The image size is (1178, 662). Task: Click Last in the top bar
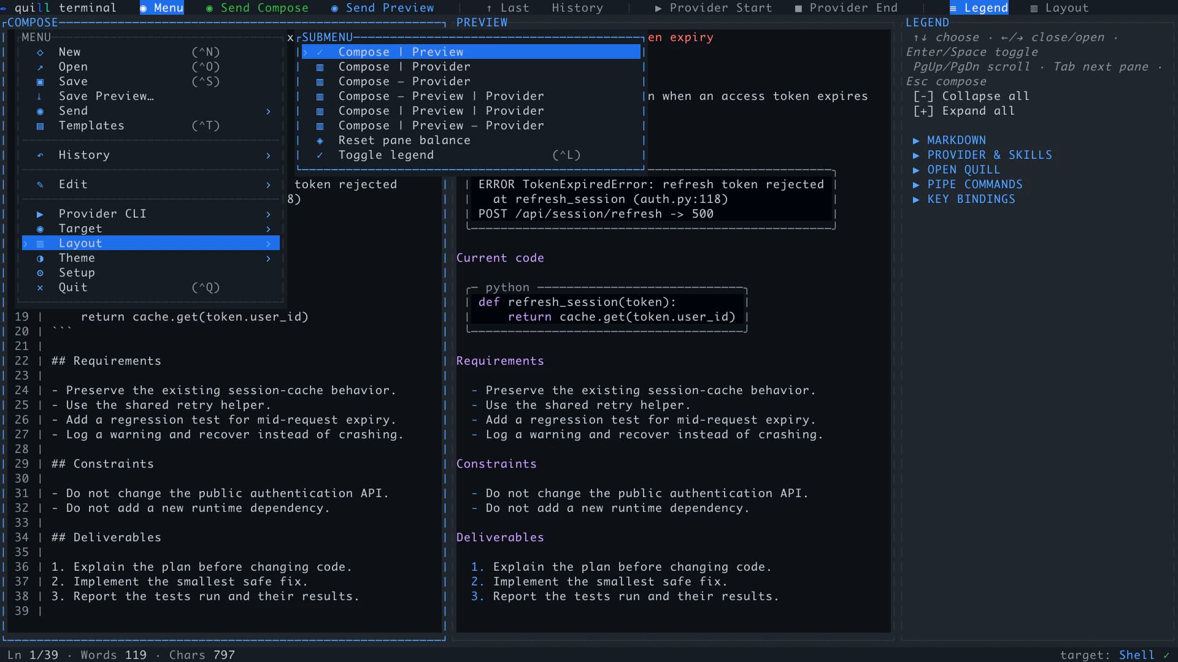point(507,7)
